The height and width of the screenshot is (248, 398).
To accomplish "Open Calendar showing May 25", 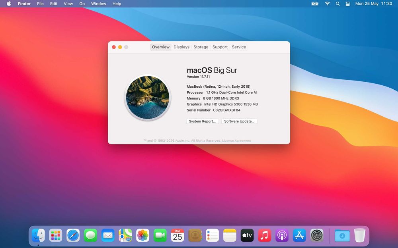I will (178, 235).
